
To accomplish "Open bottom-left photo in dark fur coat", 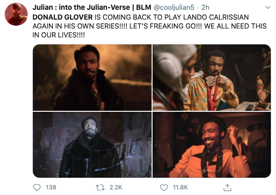I will (92, 144).
